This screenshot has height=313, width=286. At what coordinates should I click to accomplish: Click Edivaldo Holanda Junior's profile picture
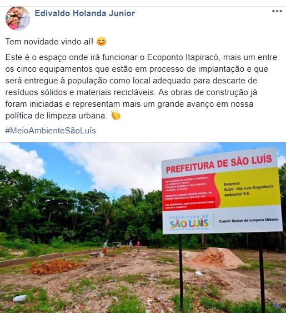point(18,18)
